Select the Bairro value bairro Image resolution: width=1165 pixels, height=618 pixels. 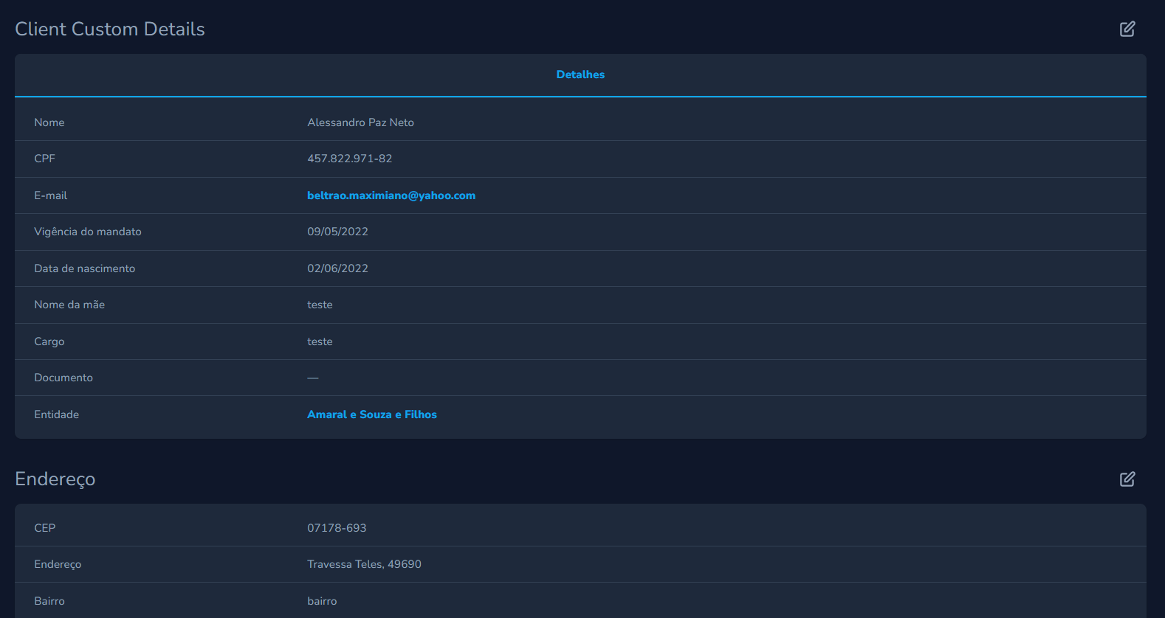point(322,601)
